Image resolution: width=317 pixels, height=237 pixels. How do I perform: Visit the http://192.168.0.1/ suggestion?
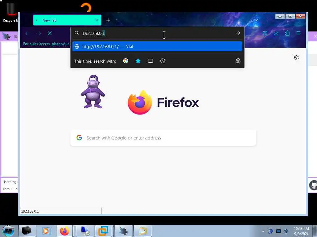tap(157, 47)
